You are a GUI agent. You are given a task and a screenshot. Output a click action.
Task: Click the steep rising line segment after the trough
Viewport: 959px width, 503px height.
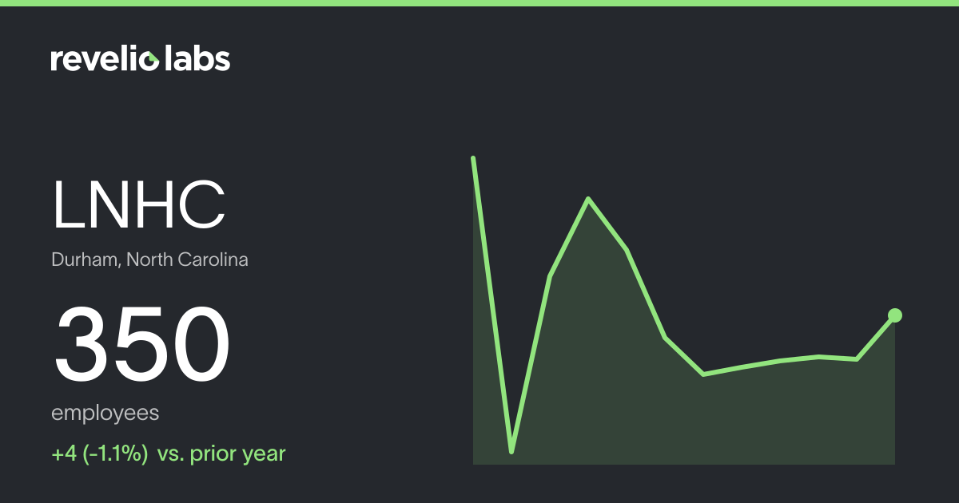(531, 364)
